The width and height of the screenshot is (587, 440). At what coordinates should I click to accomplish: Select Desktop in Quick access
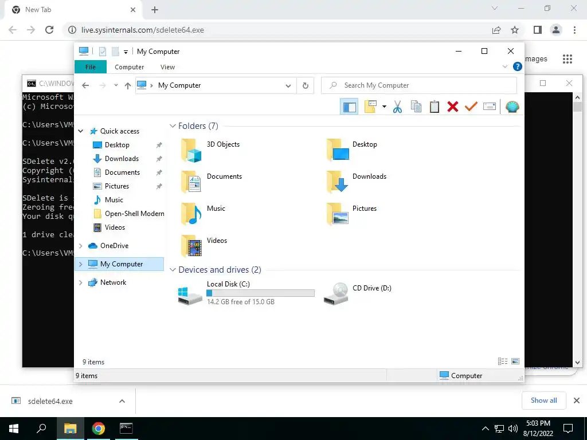click(x=117, y=145)
